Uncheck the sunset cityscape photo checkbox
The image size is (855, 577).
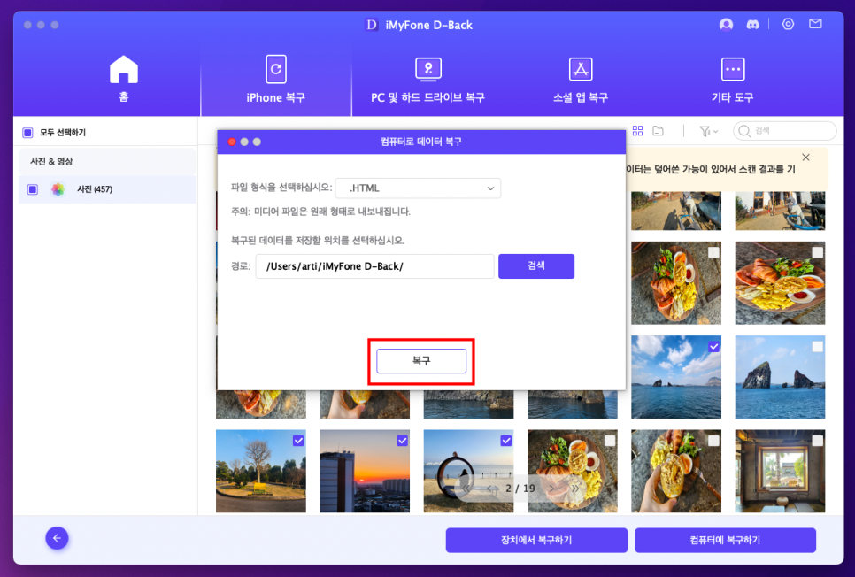click(402, 441)
